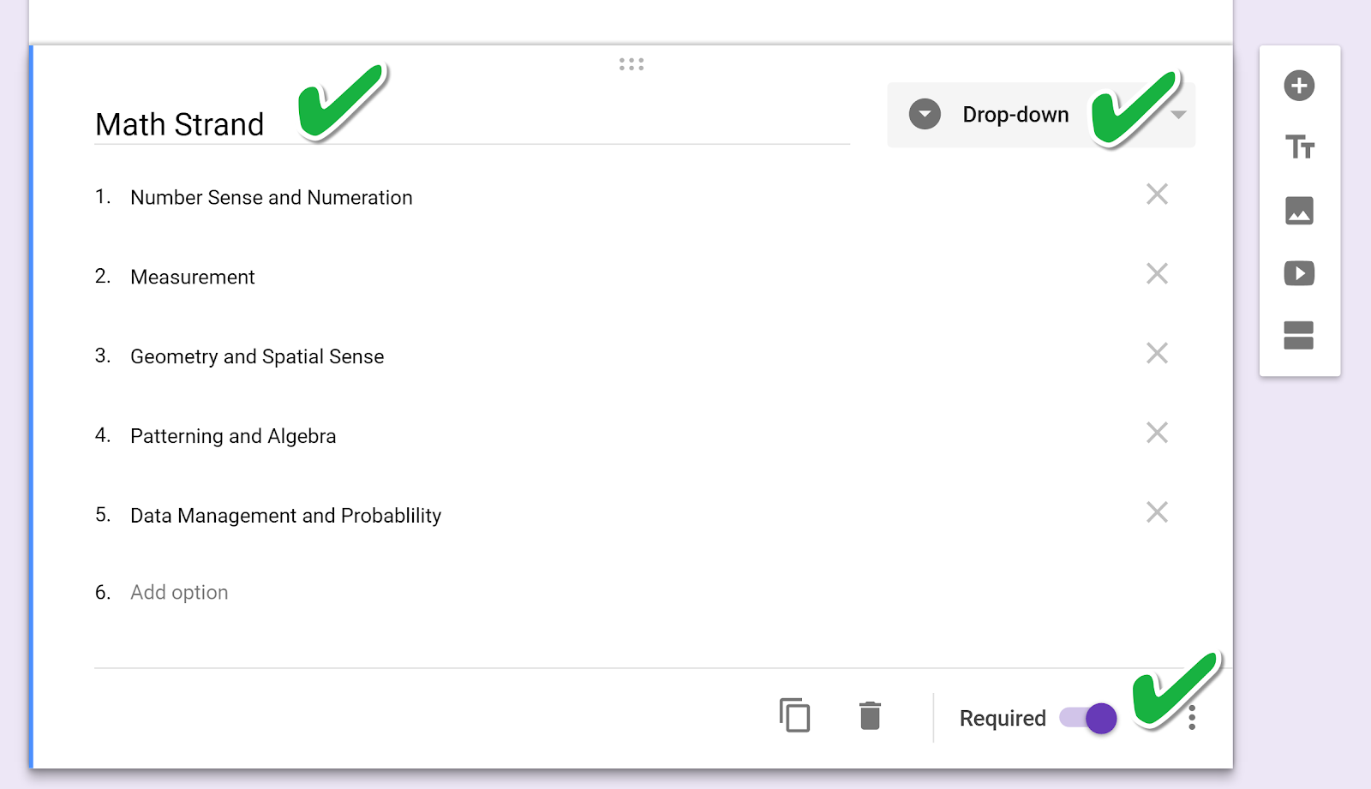Remove Number Sense and Numeration option
1371x789 pixels.
(1157, 194)
